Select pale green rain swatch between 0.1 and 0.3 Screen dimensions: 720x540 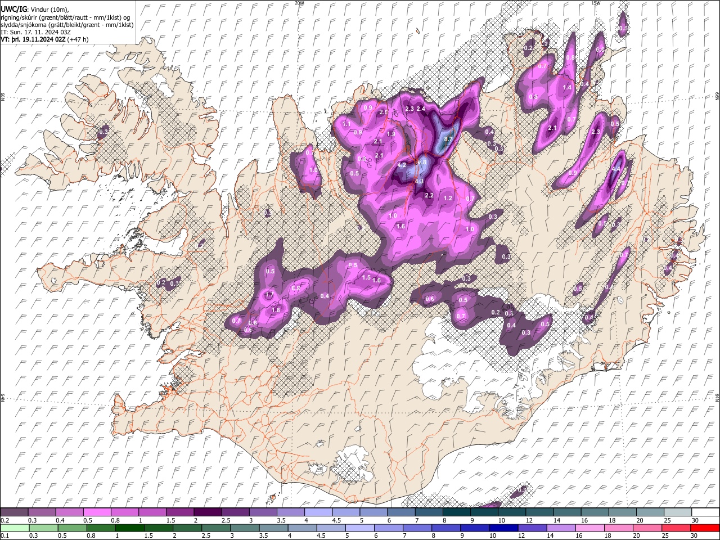click(x=13, y=528)
